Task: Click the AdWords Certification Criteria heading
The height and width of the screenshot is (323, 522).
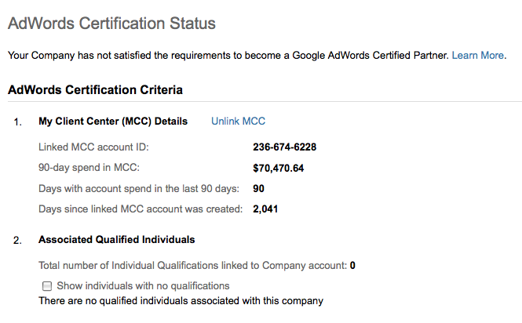Action: (95, 89)
